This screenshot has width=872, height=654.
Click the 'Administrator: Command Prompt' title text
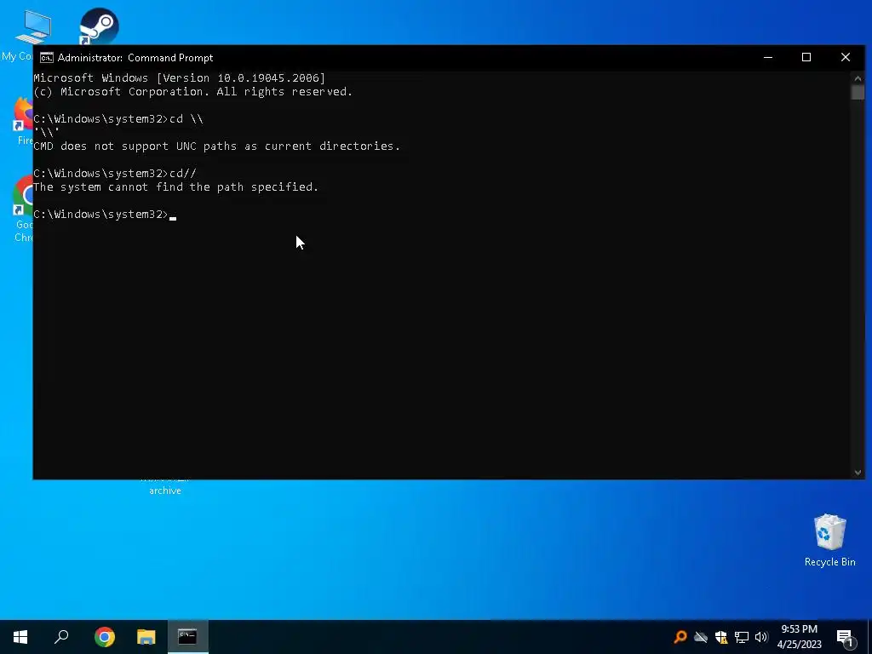point(135,58)
